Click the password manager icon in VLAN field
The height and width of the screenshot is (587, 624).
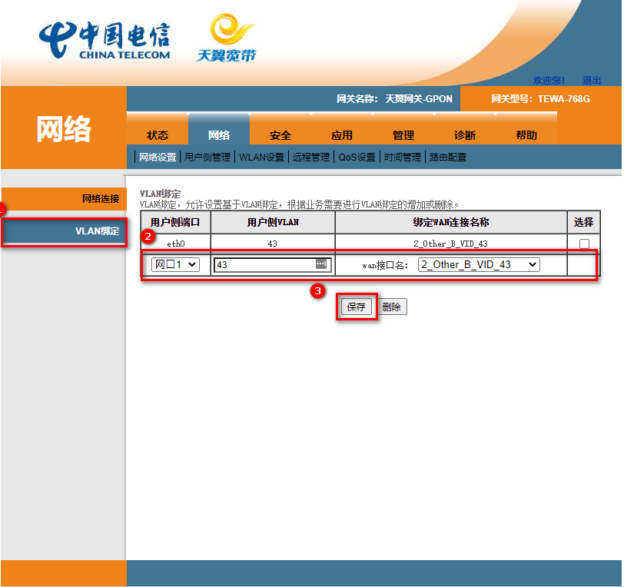(320, 264)
